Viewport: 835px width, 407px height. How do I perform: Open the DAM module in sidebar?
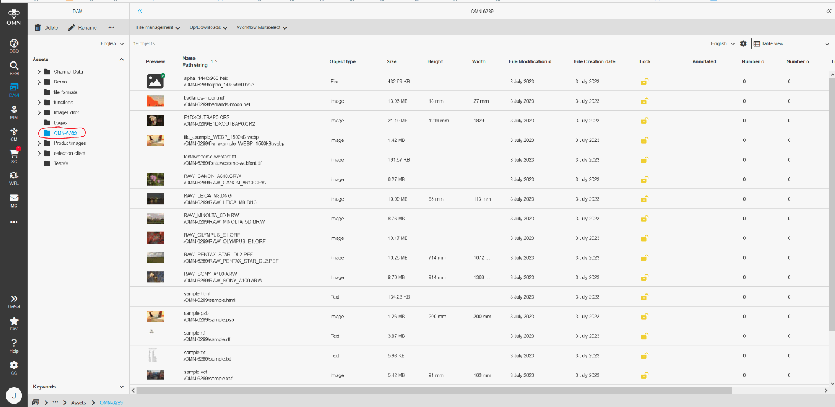[x=13, y=89]
